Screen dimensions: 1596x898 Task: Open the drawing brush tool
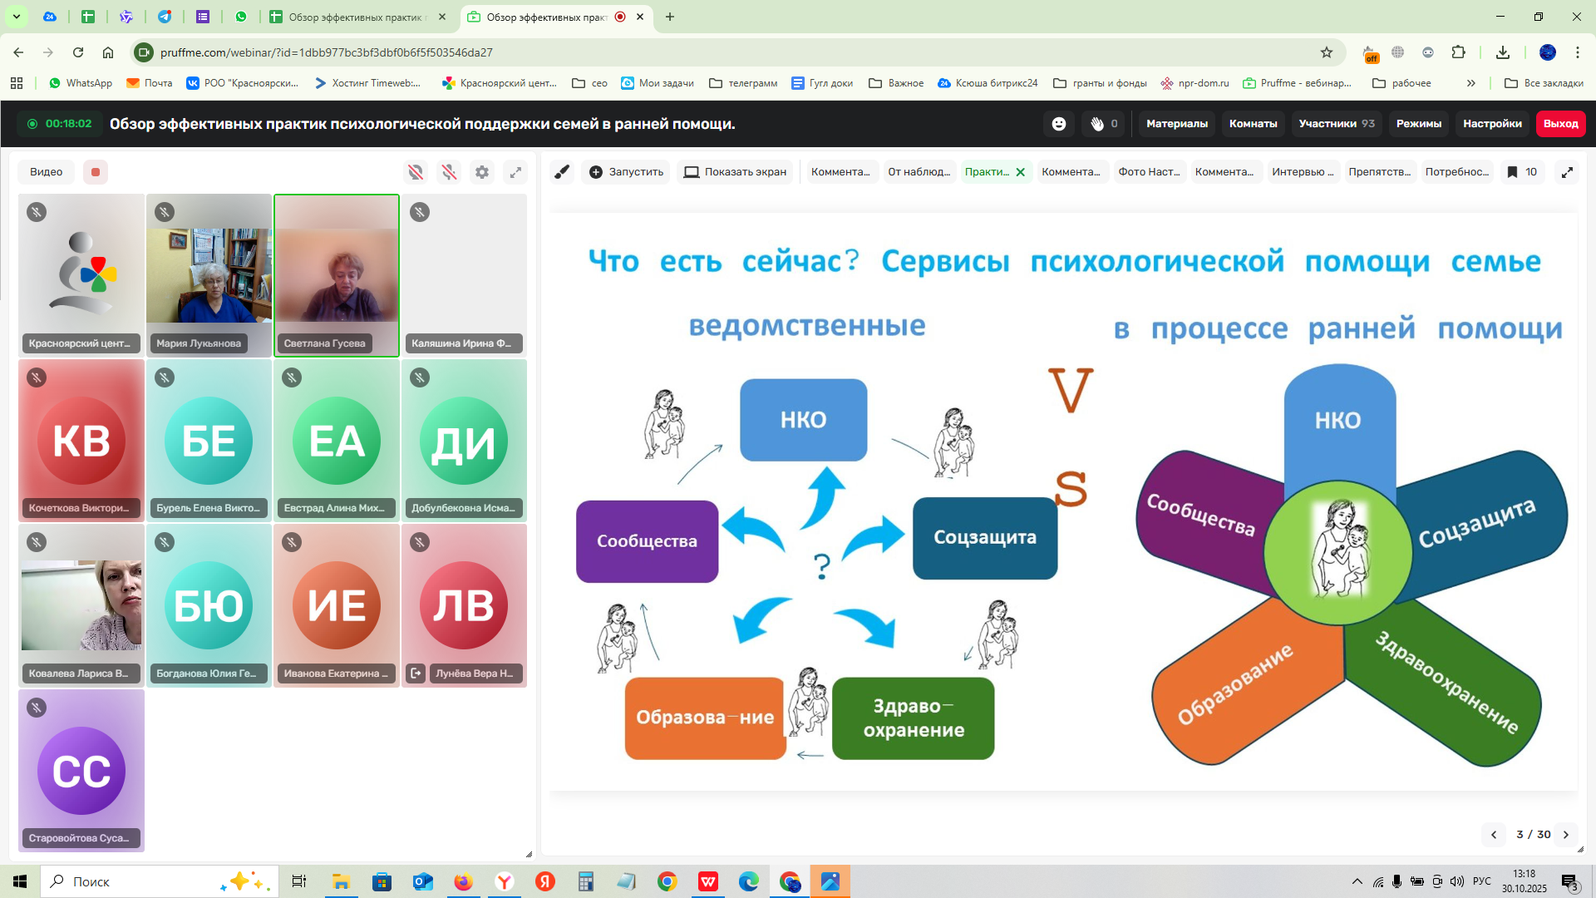point(563,172)
